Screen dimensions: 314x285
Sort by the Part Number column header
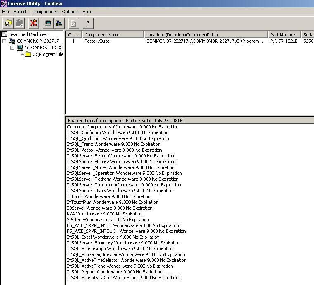coord(285,35)
